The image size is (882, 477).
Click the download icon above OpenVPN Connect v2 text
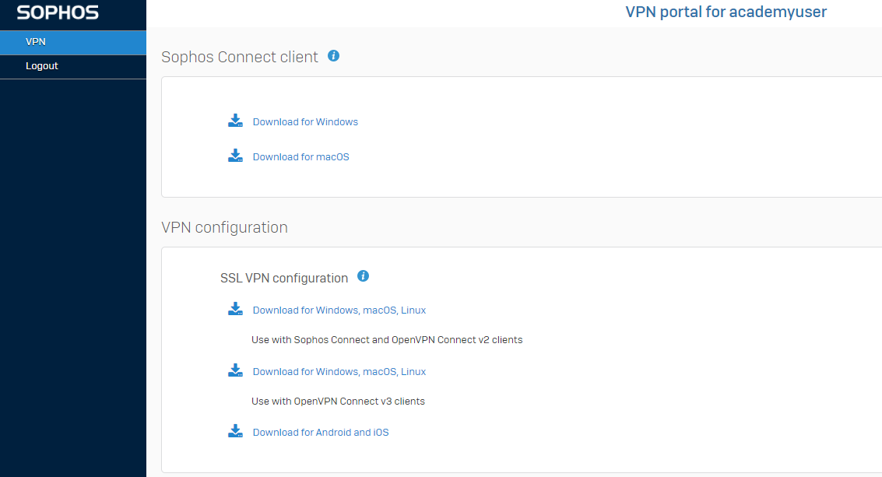[x=235, y=308]
